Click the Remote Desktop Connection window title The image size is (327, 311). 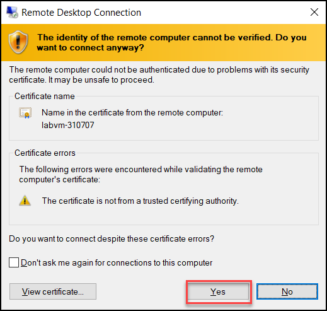pos(81,13)
